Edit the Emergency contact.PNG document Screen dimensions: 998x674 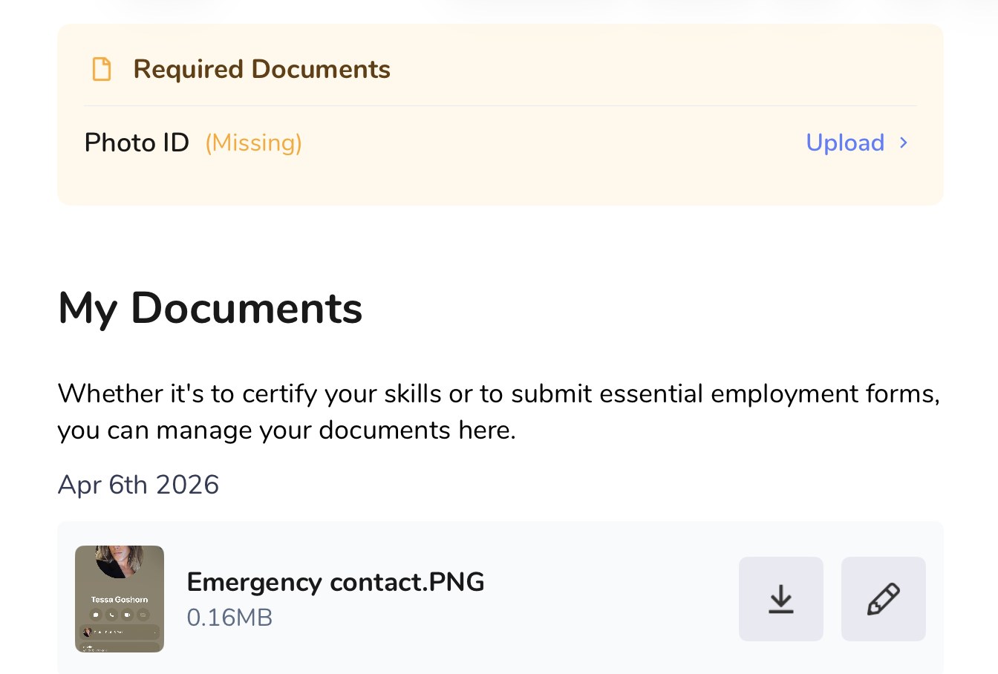click(883, 598)
